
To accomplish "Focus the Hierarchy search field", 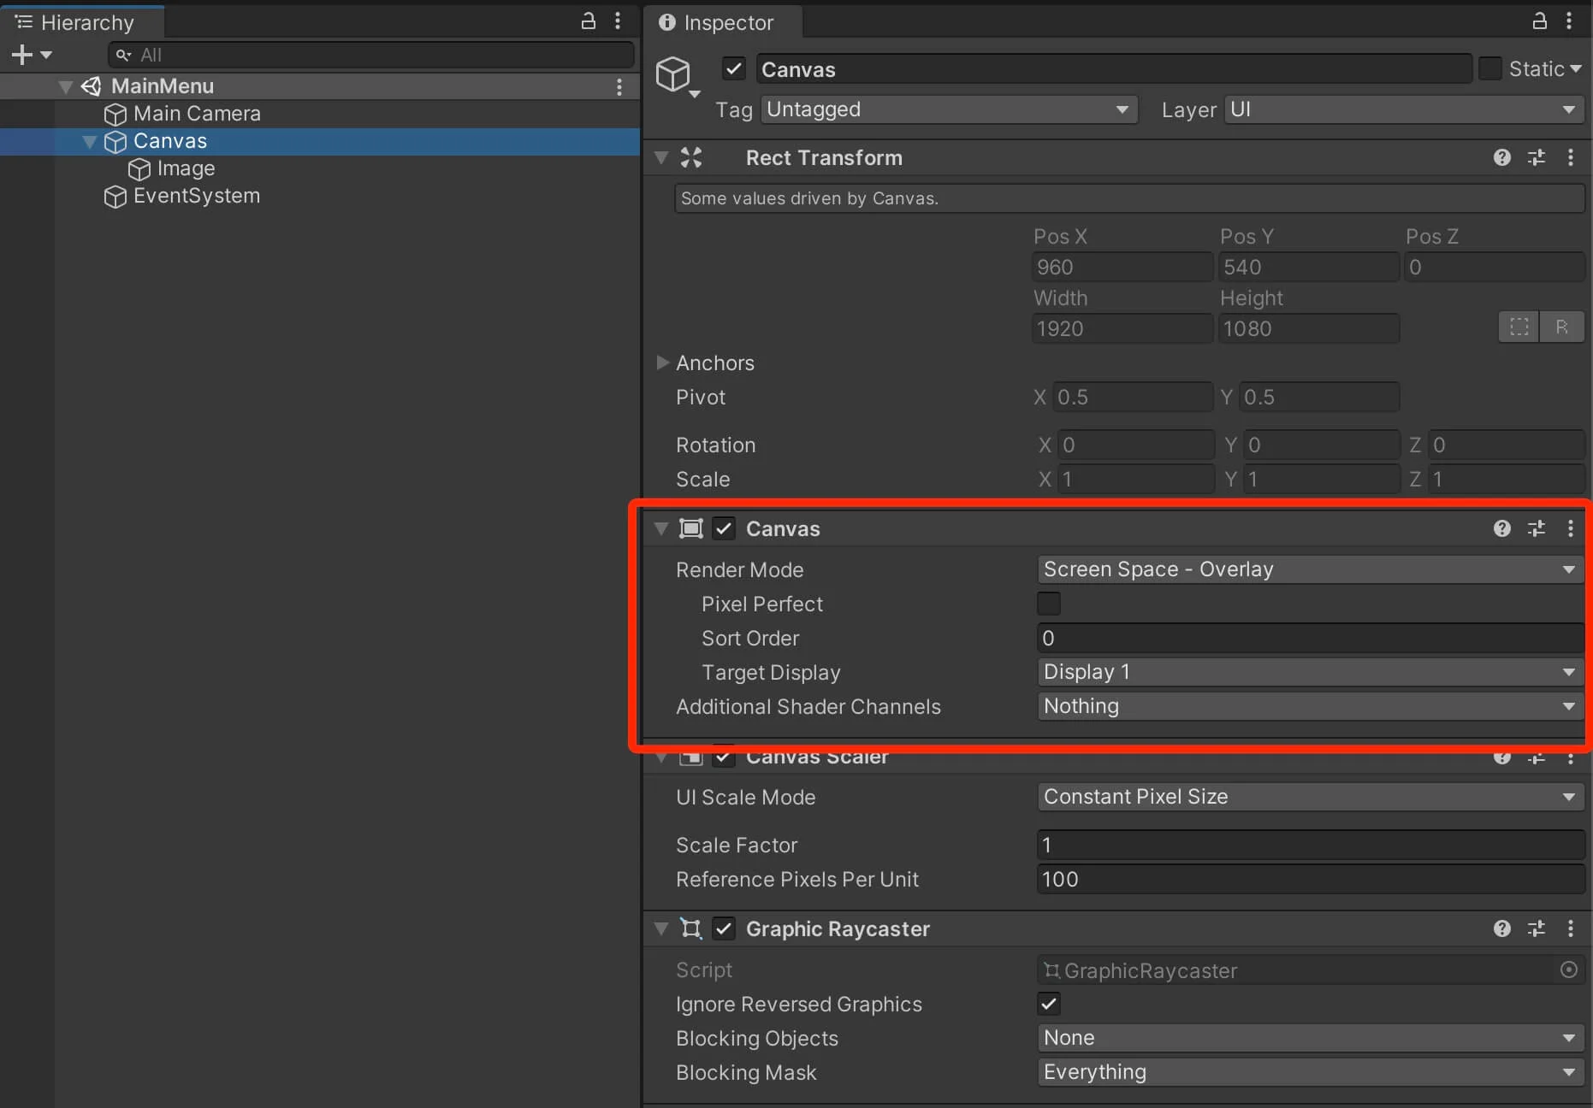I will (x=371, y=55).
